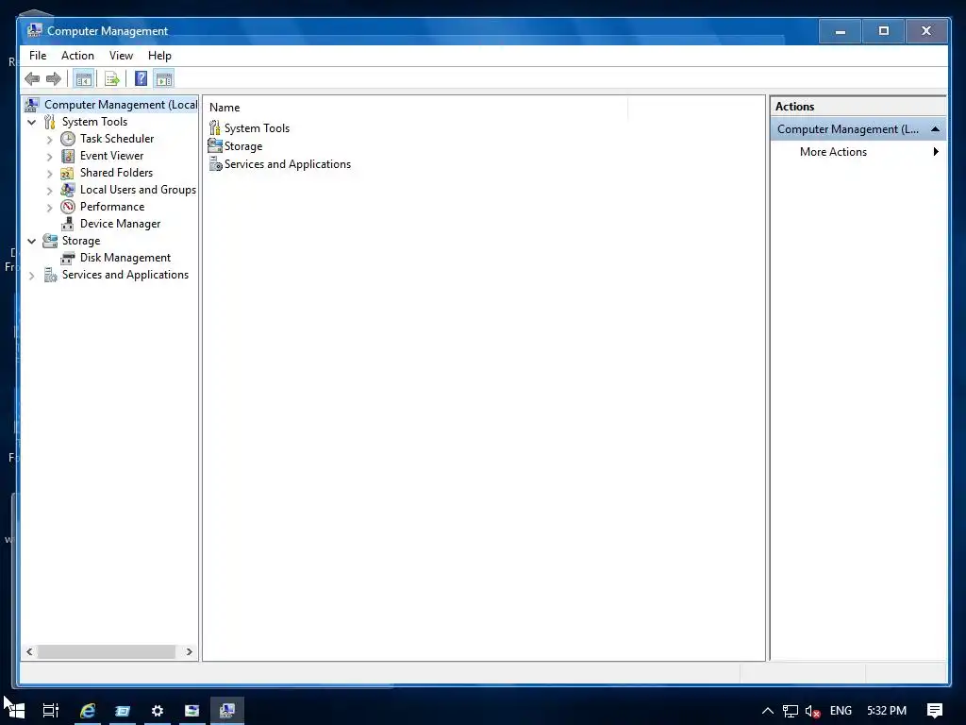Click the ENG language indicator
The image size is (966, 725).
(841, 711)
